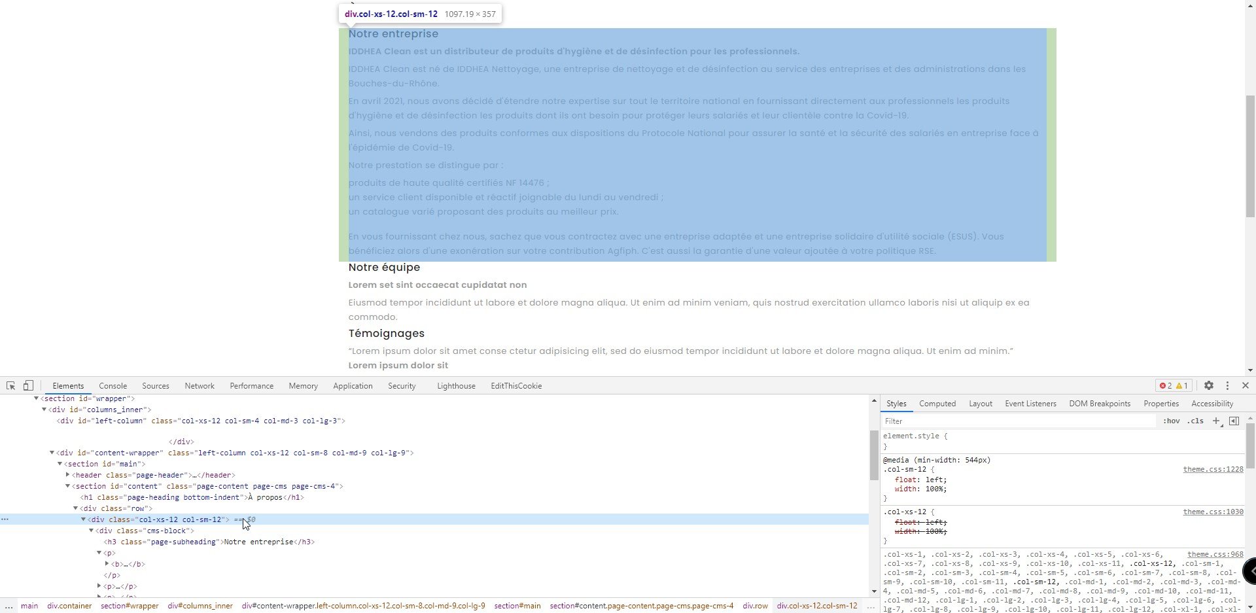Expand the header page-header node
1256x613 pixels.
[x=68, y=475]
